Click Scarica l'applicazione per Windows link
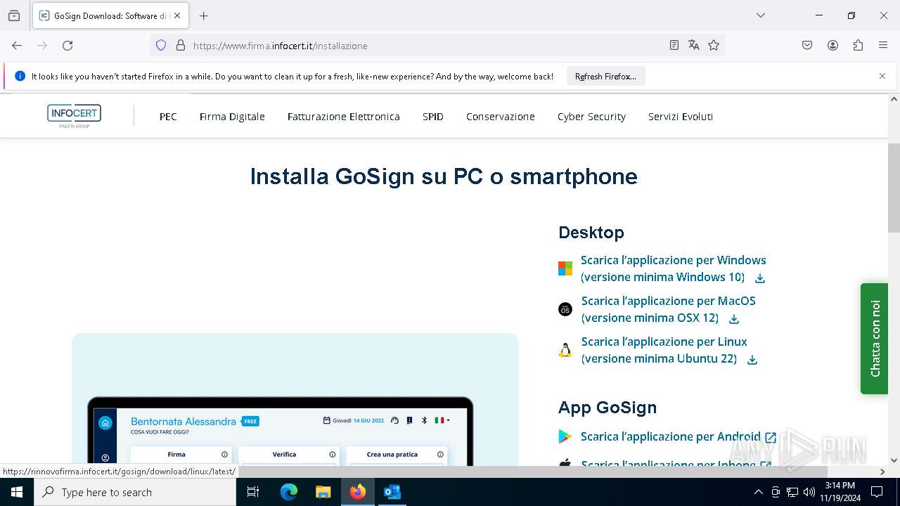Screen dimensions: 900x506 673,268
